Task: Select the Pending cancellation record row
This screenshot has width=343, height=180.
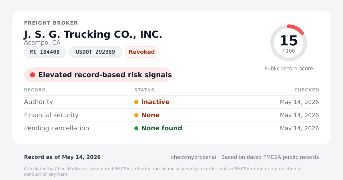Action: pyautogui.click(x=171, y=128)
